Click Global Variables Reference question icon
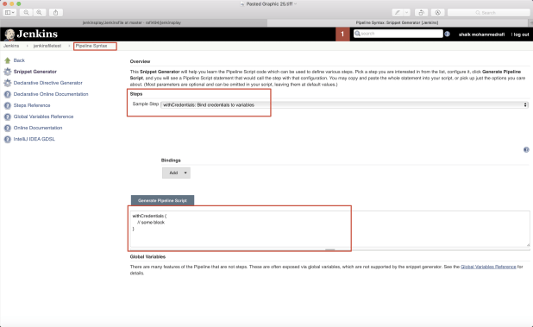533x327 pixels. (7, 116)
